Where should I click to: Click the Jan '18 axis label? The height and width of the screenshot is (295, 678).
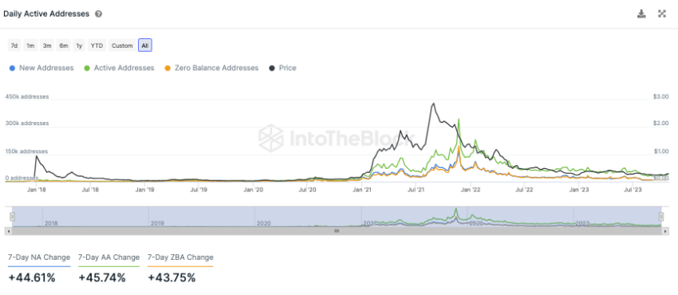37,190
